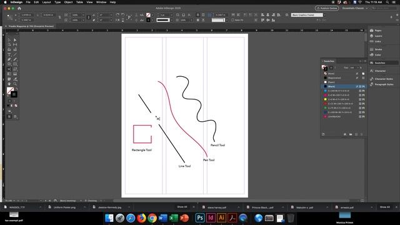Toggle swap fill and stroke arrow
400x225 pixels.
[x=17, y=89]
